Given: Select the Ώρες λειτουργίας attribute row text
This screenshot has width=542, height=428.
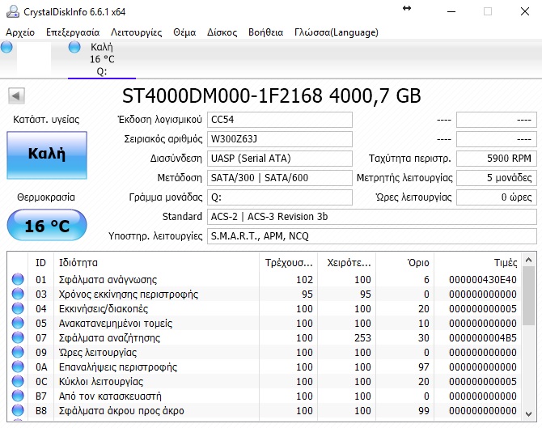Looking at the screenshot, I should 98,352.
